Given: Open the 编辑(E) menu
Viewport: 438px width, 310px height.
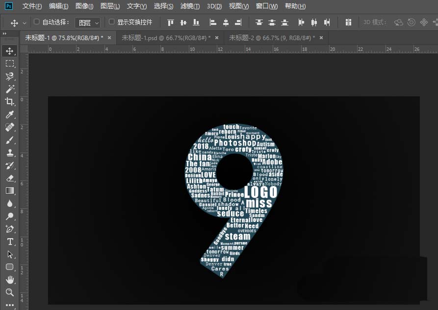Looking at the screenshot, I should (58, 6).
